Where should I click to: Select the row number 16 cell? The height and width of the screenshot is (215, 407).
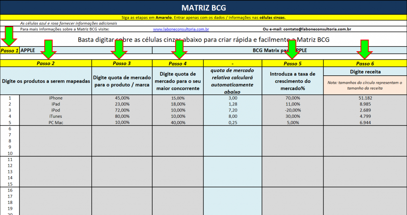(10, 190)
